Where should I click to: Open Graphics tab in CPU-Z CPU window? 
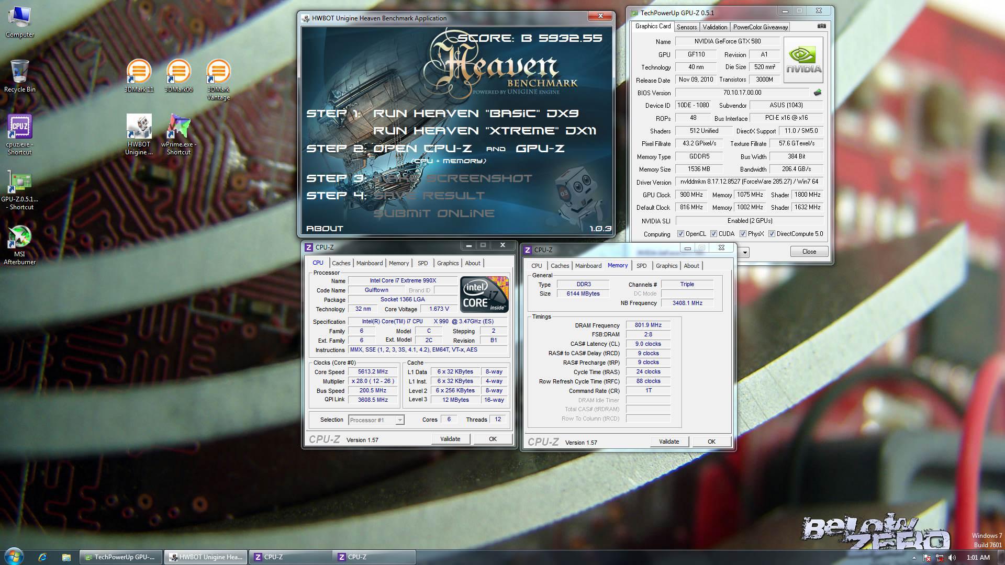[448, 263]
